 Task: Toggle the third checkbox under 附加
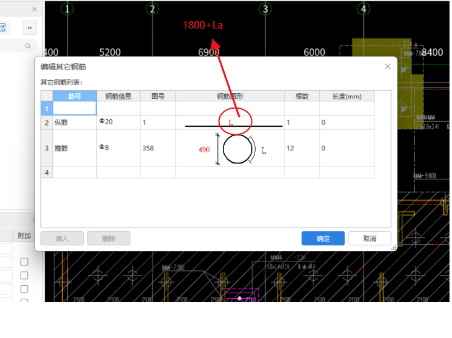[x=24, y=289]
